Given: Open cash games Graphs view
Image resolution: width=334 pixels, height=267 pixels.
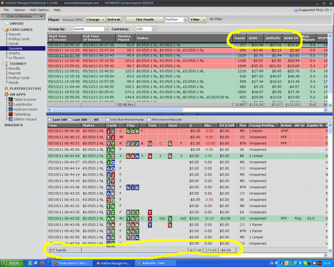Looking at the screenshot, I should 14,53.
